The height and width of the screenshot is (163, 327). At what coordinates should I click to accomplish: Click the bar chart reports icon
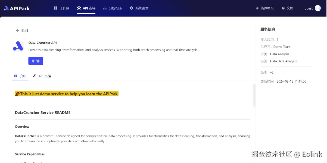(x=105, y=8)
